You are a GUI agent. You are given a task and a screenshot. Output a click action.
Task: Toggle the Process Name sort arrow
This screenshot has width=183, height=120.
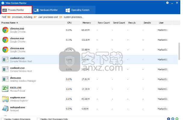[x=17, y=23]
